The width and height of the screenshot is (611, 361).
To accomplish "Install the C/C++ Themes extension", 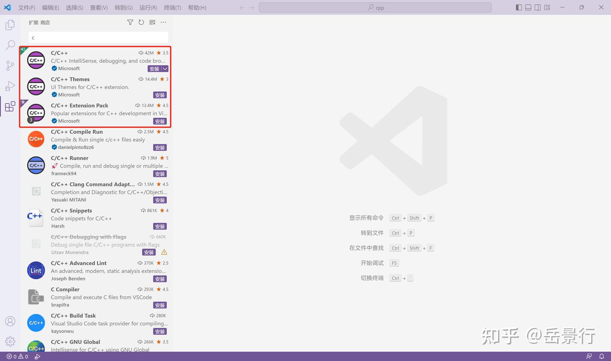I will click(160, 94).
